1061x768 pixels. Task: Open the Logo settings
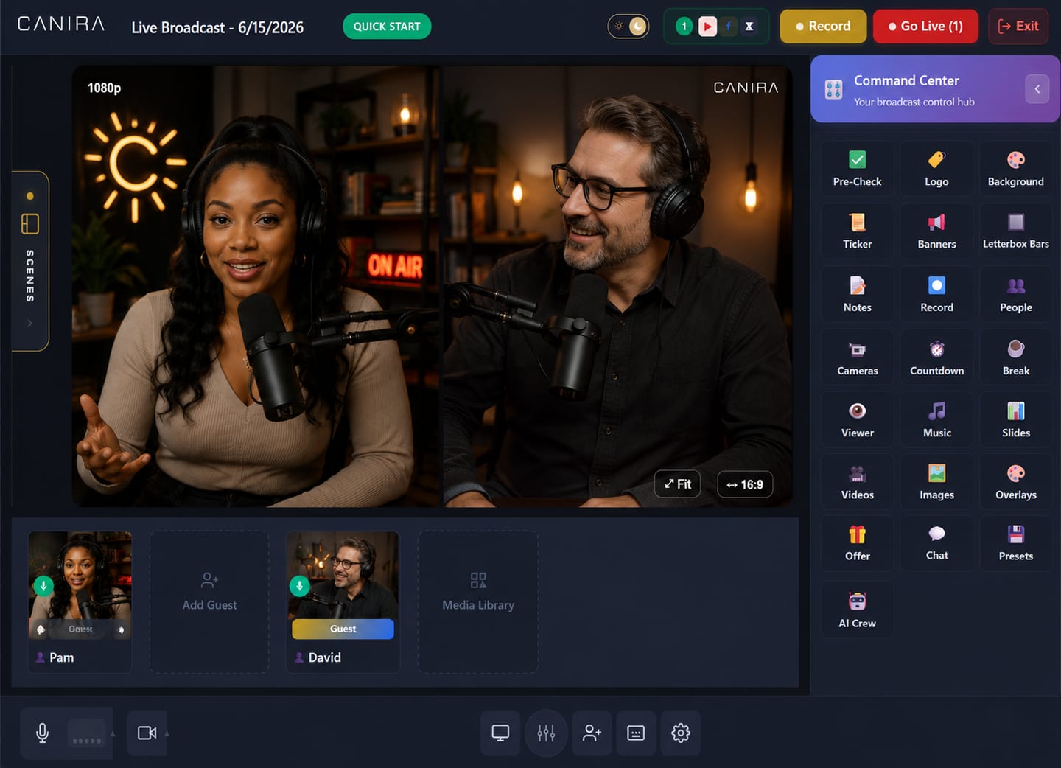[x=936, y=169]
